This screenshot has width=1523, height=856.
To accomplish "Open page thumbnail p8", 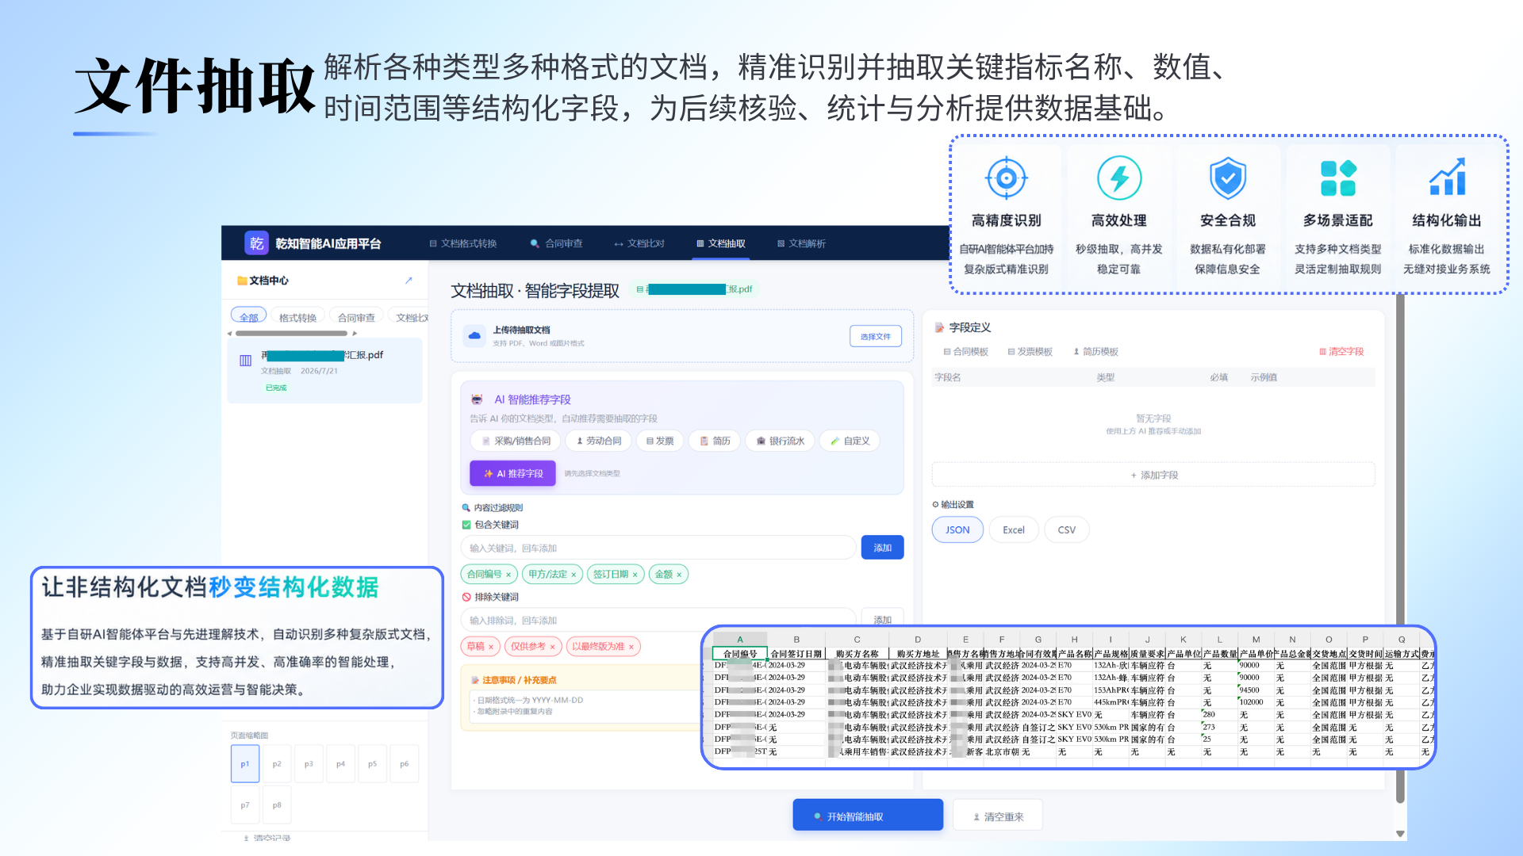I will click(x=277, y=805).
